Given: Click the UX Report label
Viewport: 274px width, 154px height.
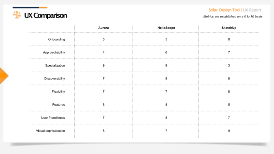Looking at the screenshot, I should [252, 10].
